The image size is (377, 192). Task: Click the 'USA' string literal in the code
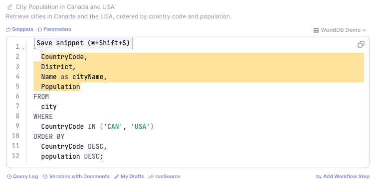[141, 126]
